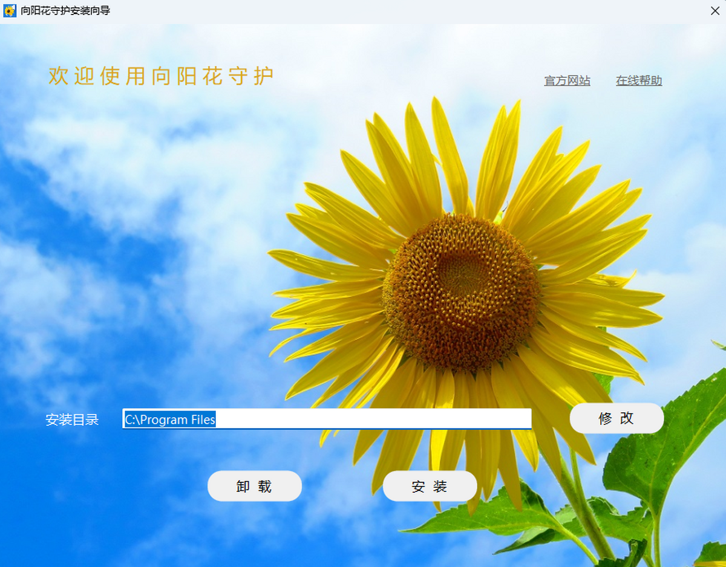Open the 官方网站 link
This screenshot has width=726, height=567.
pos(567,81)
